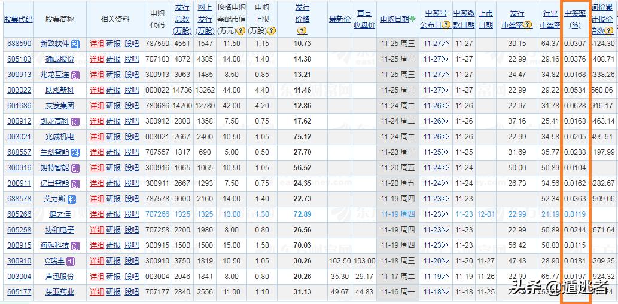The height and width of the screenshot is (304, 618).
Task: Open 友发集团 stock name link
Action: (x=59, y=106)
